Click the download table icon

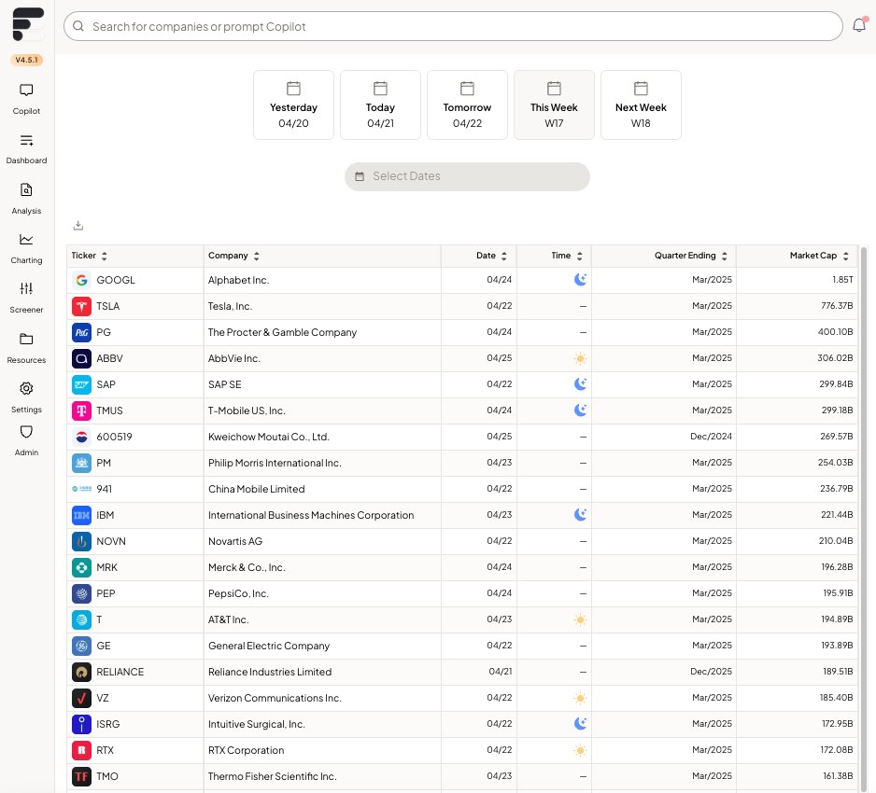[x=78, y=225]
